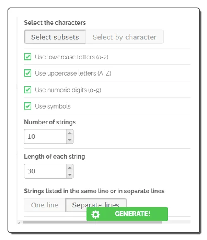This screenshot has height=240, width=207.
Task: Click the Length of each string field
Action: click(x=45, y=171)
